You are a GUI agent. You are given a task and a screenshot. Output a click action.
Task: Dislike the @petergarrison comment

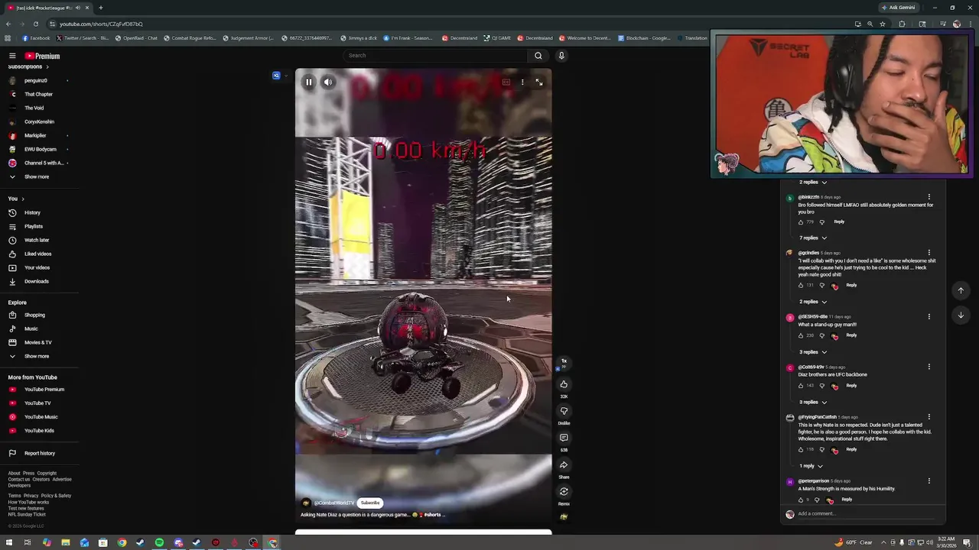pos(817,500)
